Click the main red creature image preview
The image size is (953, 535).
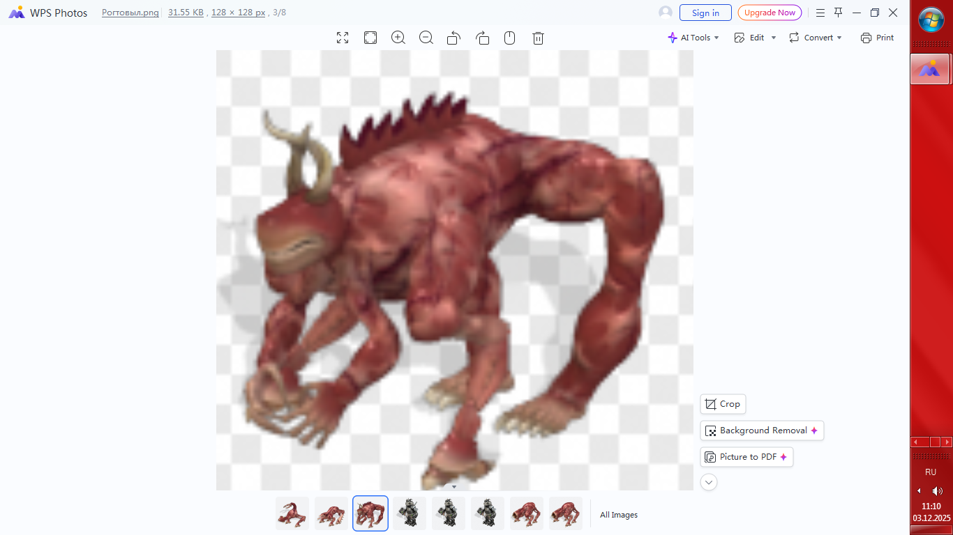pyautogui.click(x=455, y=270)
